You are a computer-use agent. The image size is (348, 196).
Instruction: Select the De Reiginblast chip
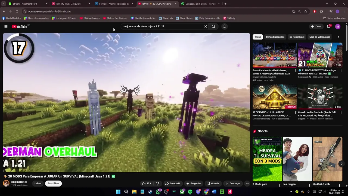(x=297, y=37)
